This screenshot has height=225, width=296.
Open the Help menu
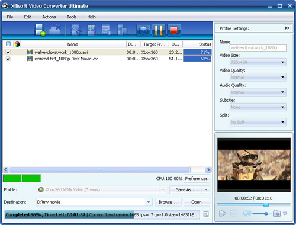(92, 17)
